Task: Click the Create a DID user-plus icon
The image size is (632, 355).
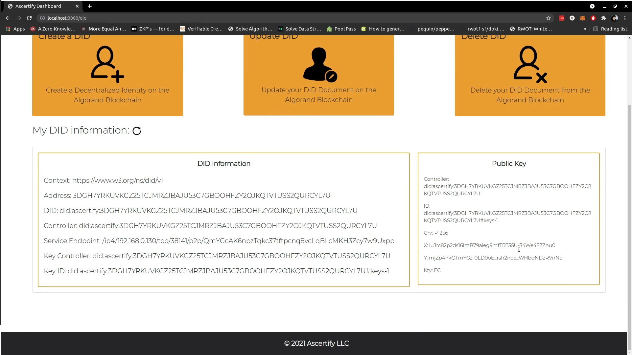Action: point(107,64)
